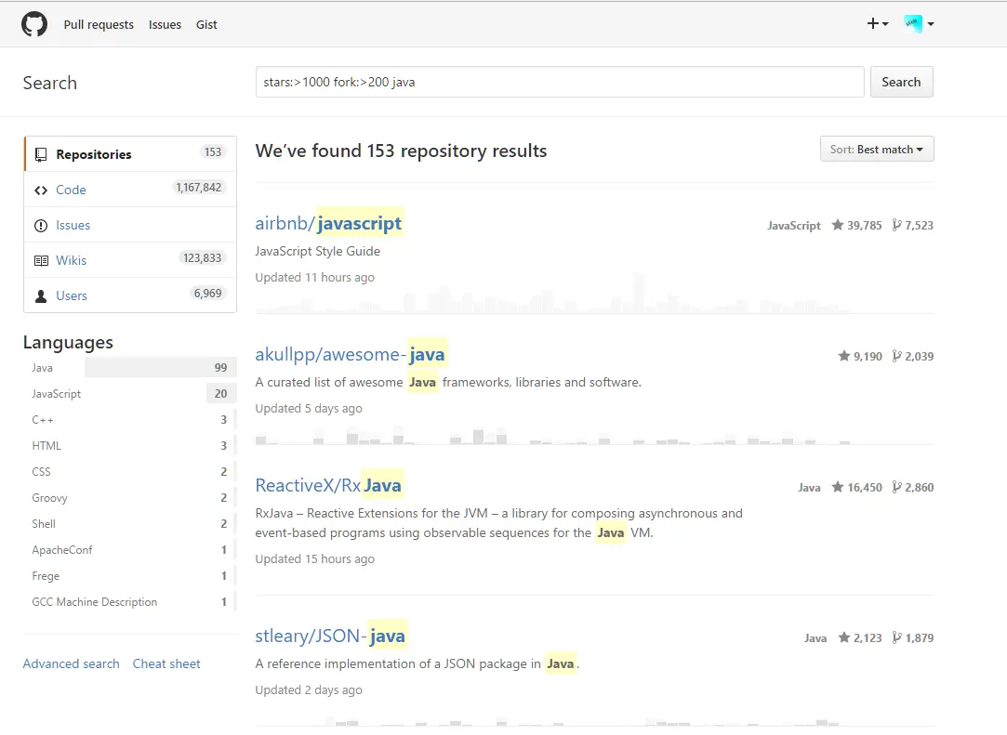The image size is (1007, 735).
Task: Click star icon for airbnb/javascript
Action: (x=838, y=225)
